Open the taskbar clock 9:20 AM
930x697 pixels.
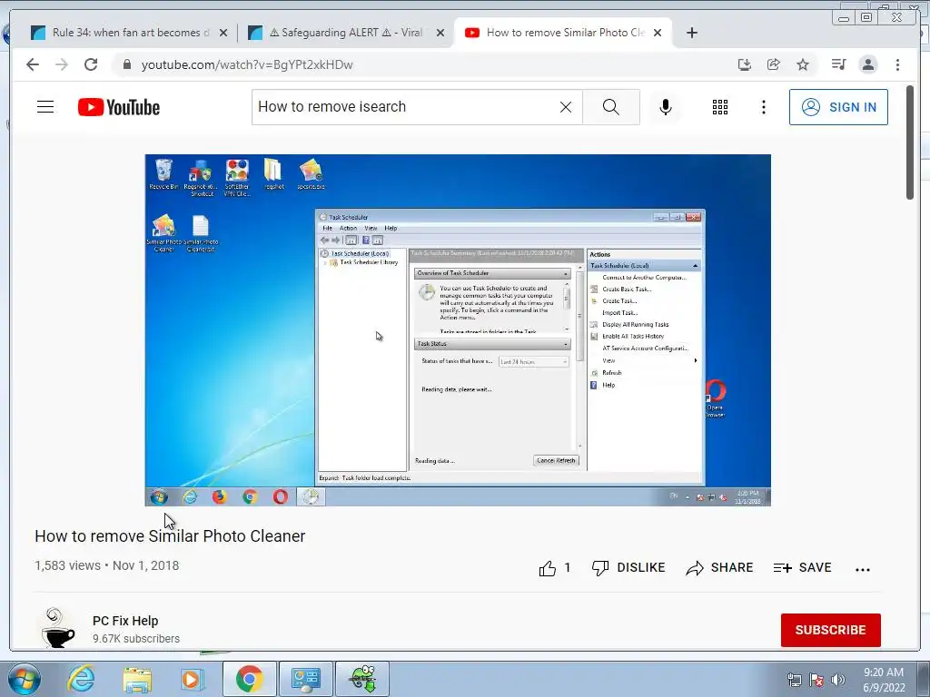pos(884,680)
